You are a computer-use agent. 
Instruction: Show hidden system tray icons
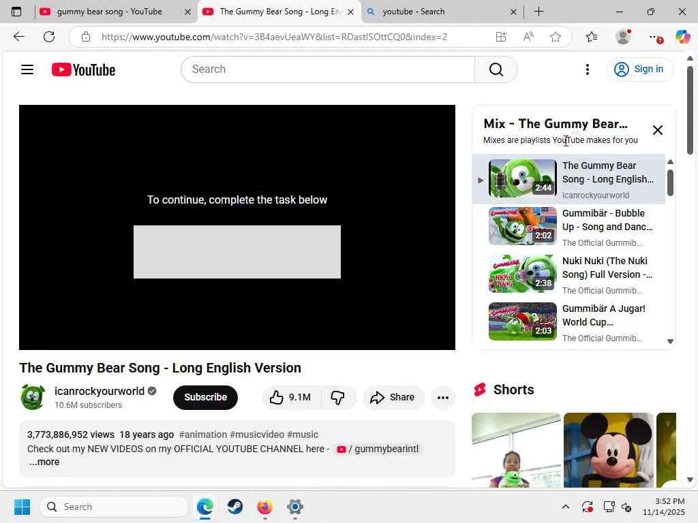(x=565, y=507)
